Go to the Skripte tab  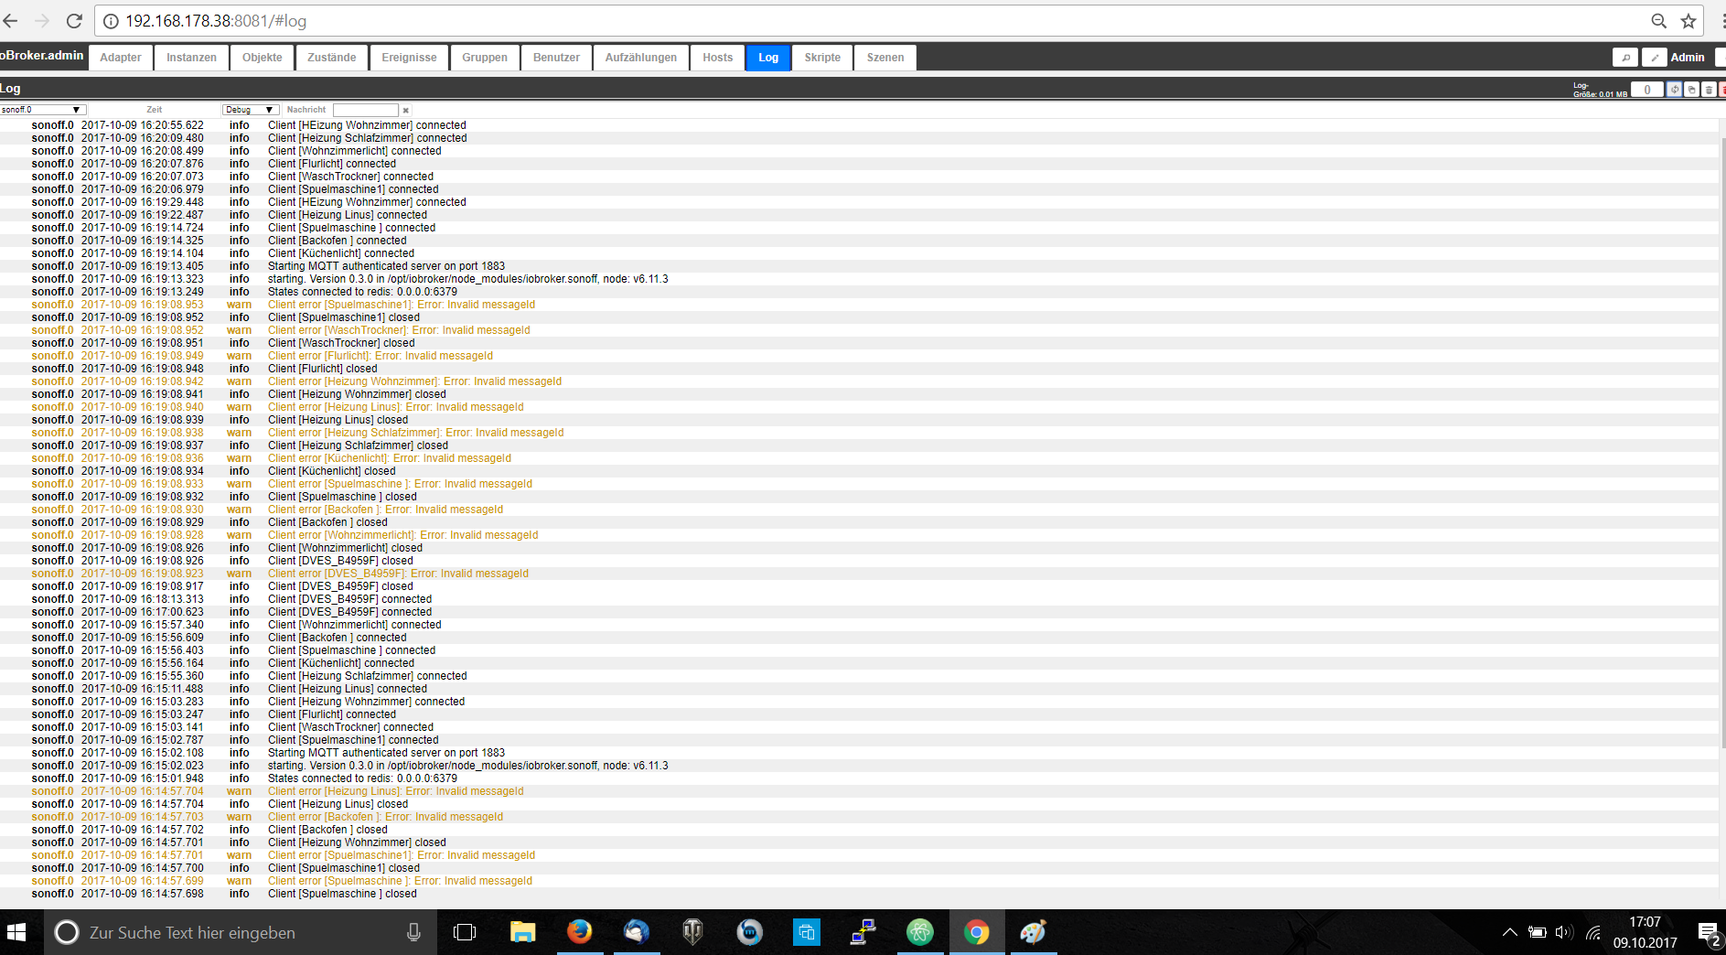point(822,58)
